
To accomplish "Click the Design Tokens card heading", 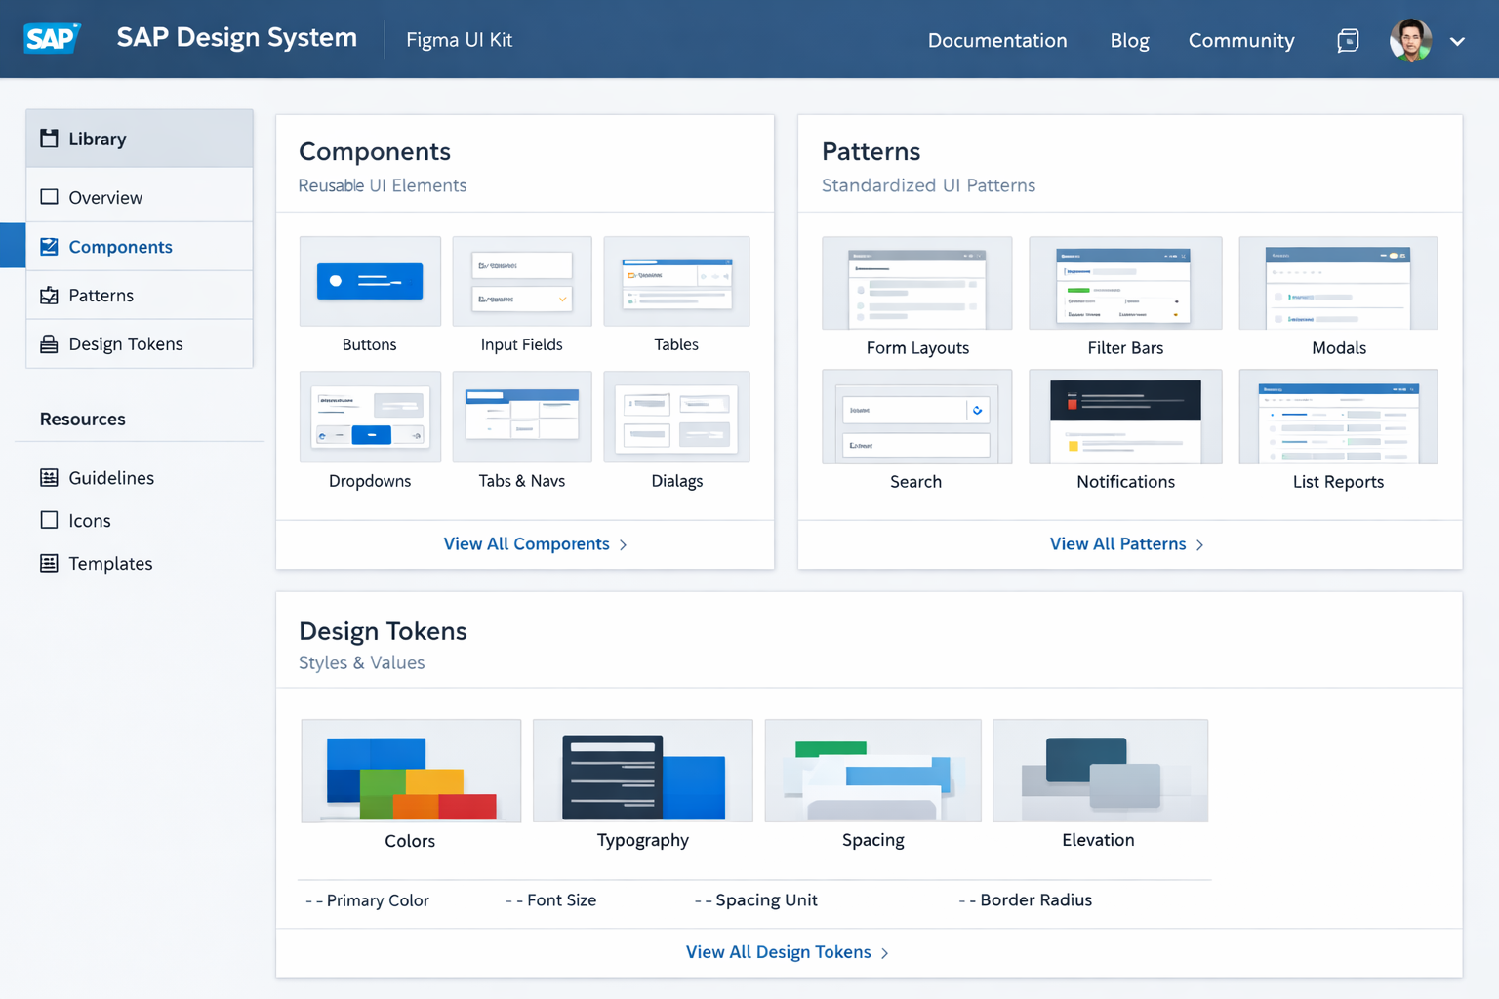I will [x=383, y=631].
